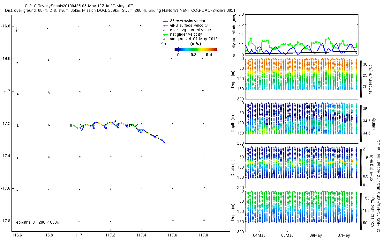Click the 117.4 longitude tick label
Viewport: 383px width, 239px height.
pyautogui.click(x=141, y=235)
